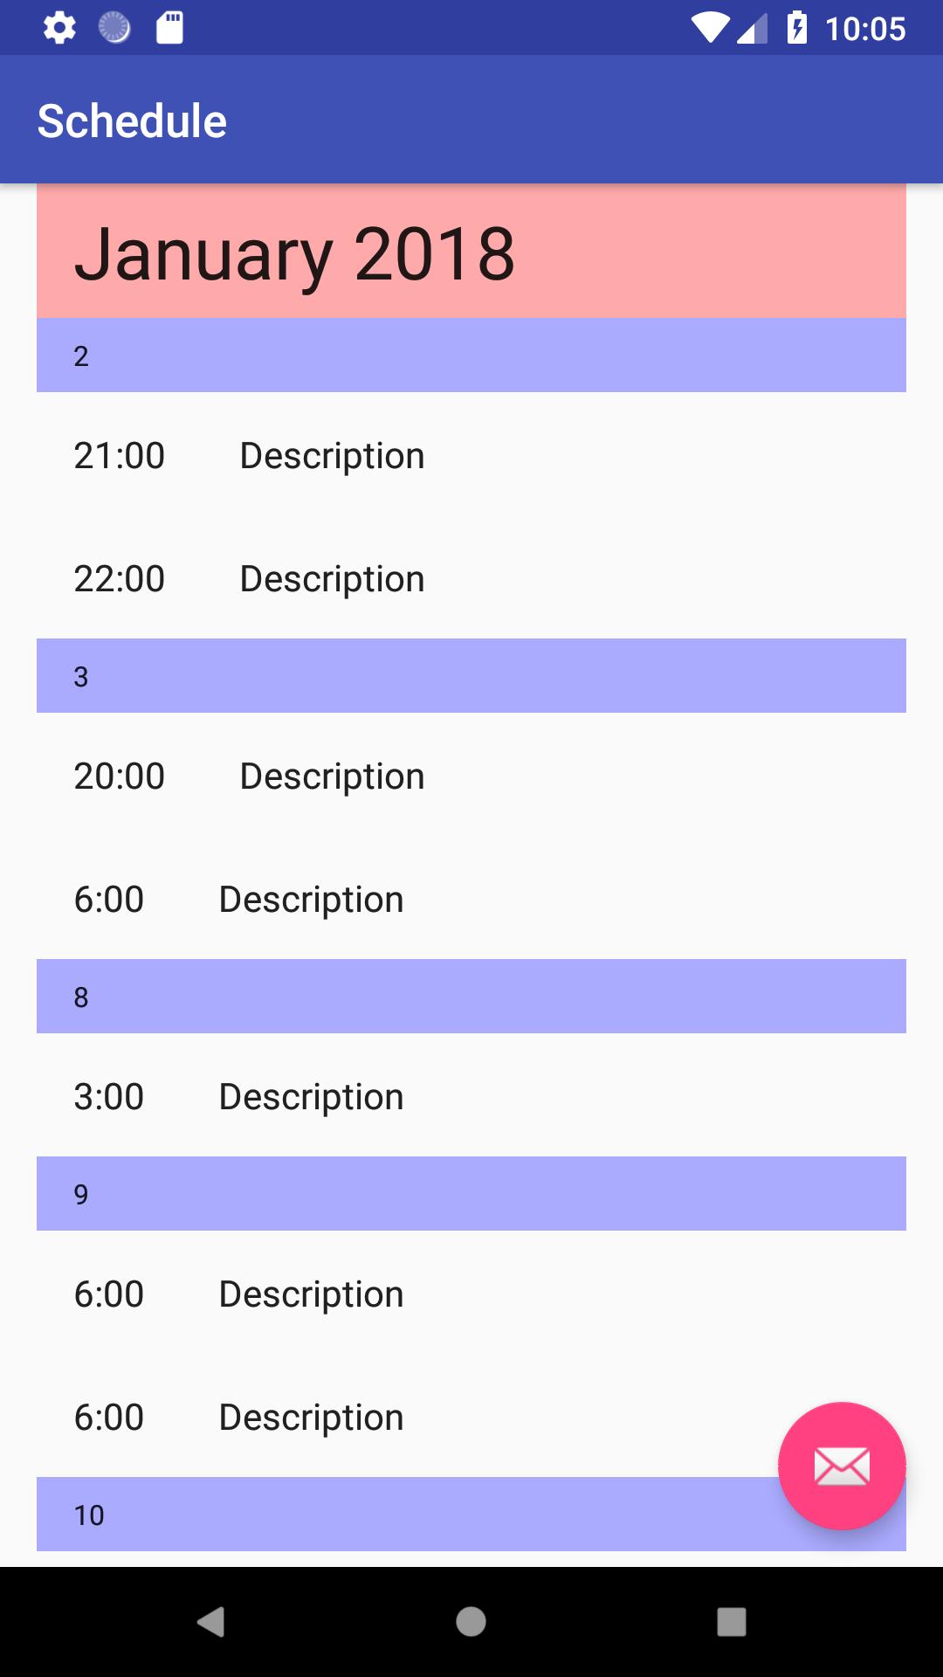Screen dimensions: 943x1677
Task: Tap the day 9 header row
Action: [x=471, y=1194]
